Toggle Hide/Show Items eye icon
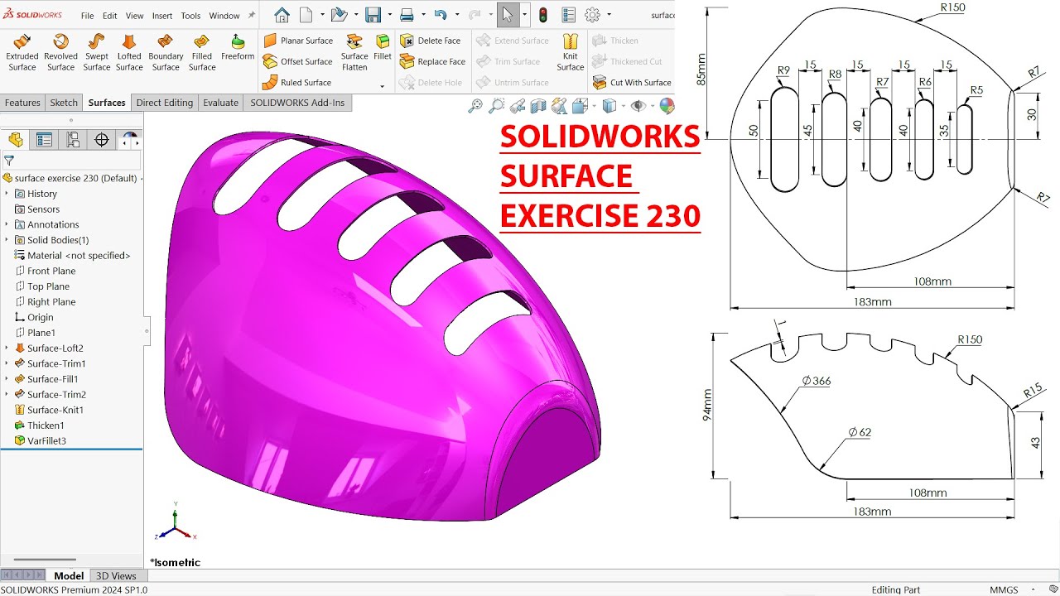 click(x=638, y=106)
